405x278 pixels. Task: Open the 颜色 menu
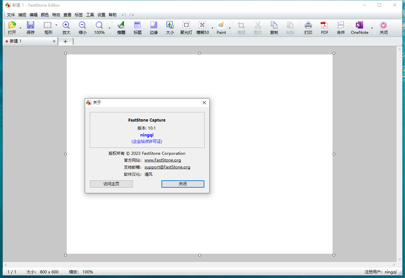(x=45, y=15)
